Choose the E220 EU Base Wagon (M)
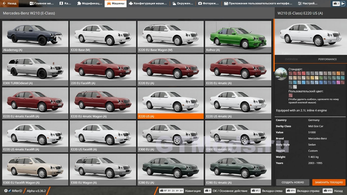Screen dimensions: 347x195 pos(170,37)
